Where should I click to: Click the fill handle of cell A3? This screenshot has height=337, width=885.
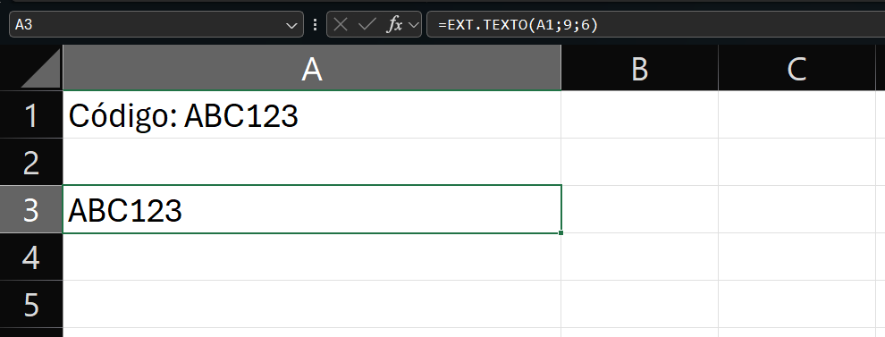point(561,232)
